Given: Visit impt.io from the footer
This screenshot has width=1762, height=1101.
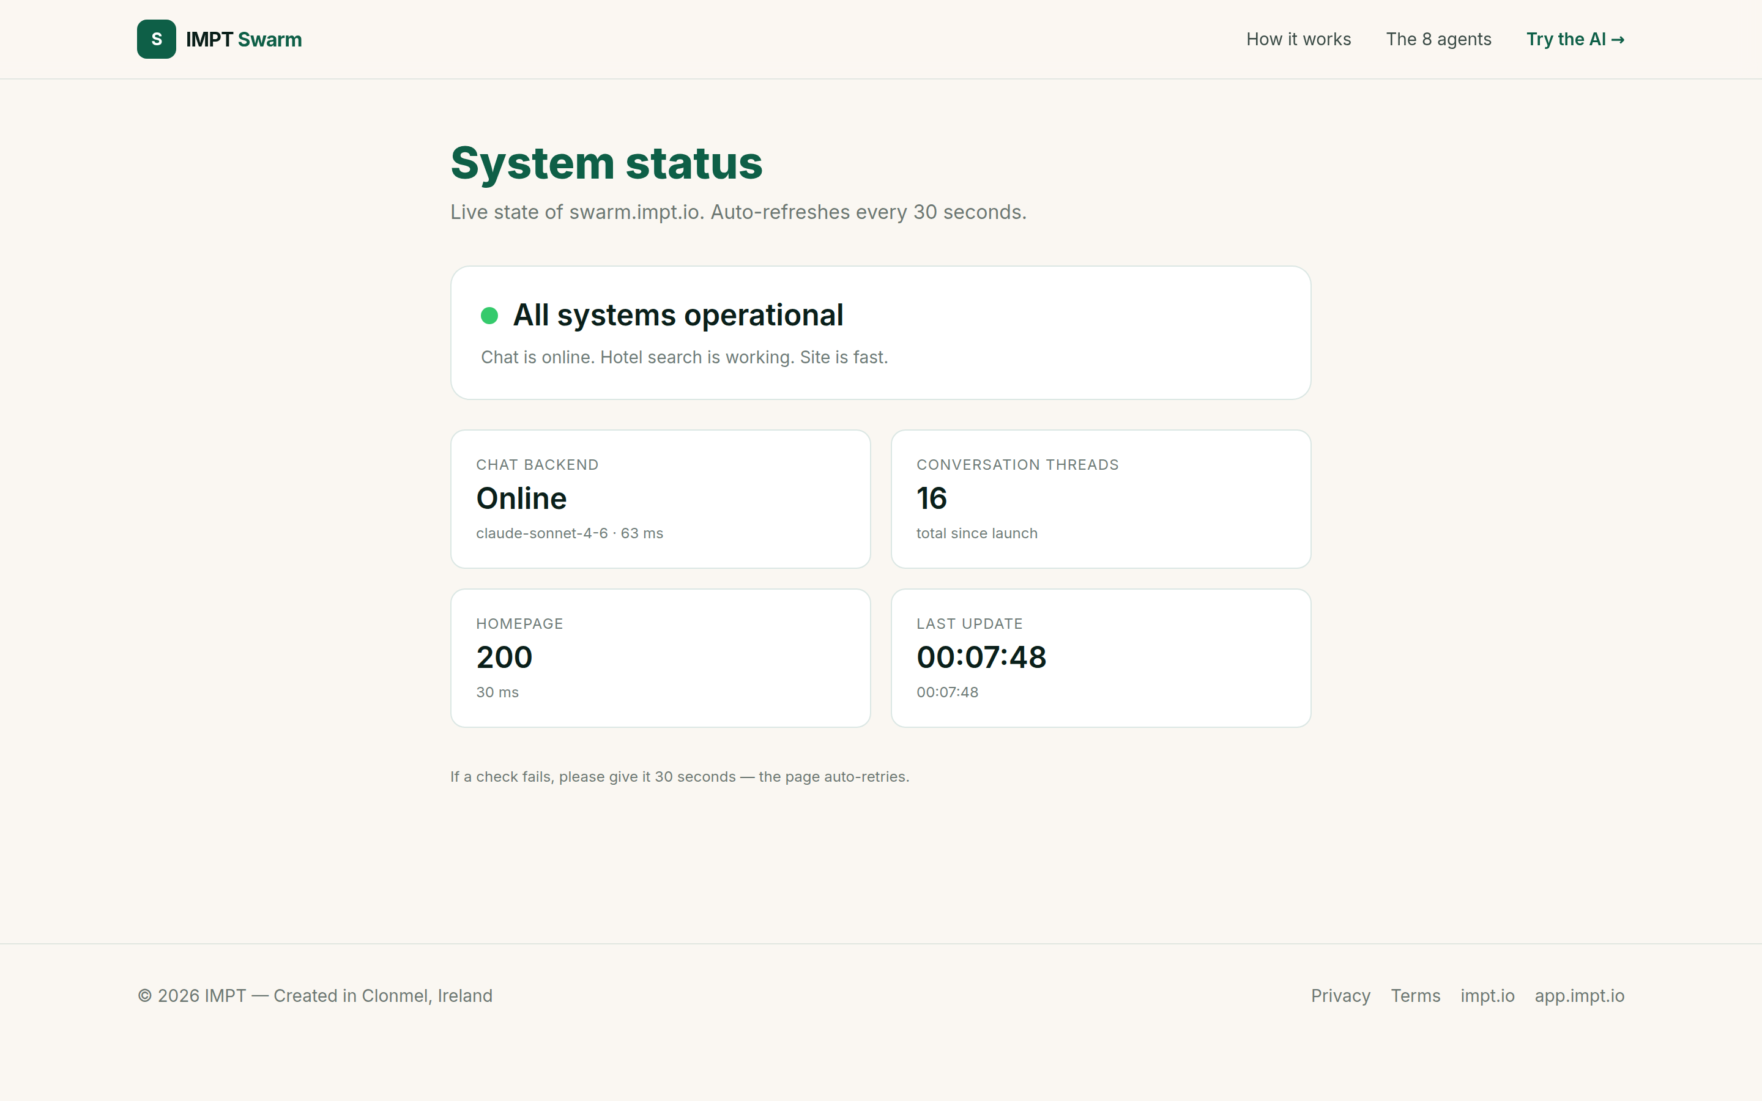Looking at the screenshot, I should click(x=1487, y=995).
